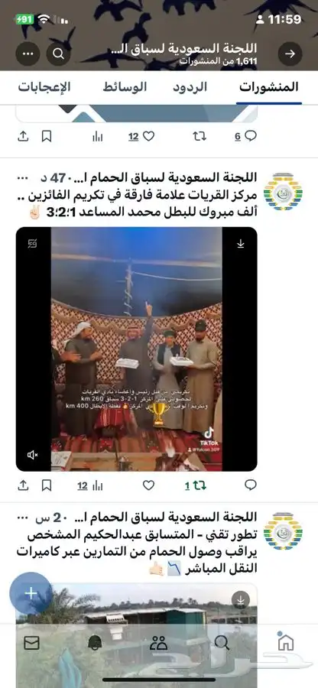Image resolution: width=318 pixels, height=688 pixels.
Task: Open search from the profile header magnifier
Action: click(x=58, y=54)
